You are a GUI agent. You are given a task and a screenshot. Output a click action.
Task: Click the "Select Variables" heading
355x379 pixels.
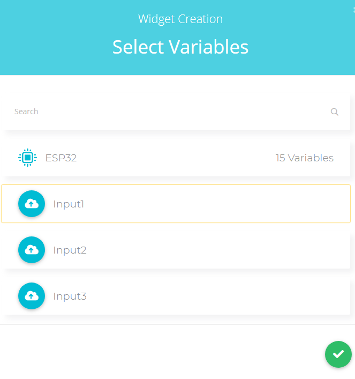point(180,47)
